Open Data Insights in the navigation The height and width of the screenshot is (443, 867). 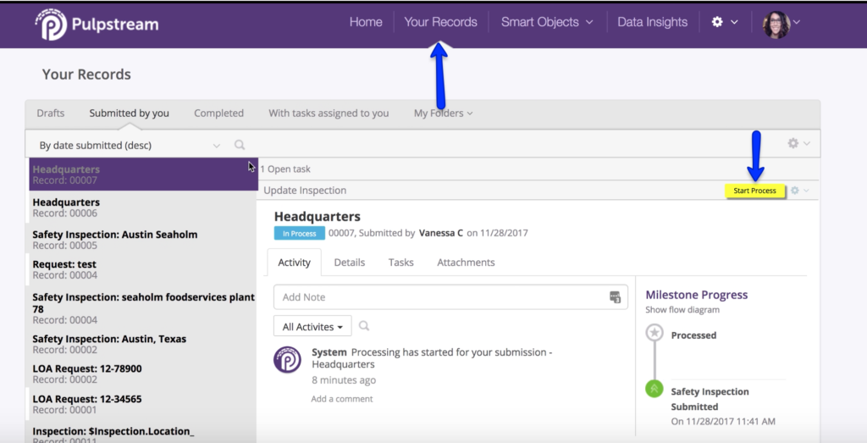point(653,22)
